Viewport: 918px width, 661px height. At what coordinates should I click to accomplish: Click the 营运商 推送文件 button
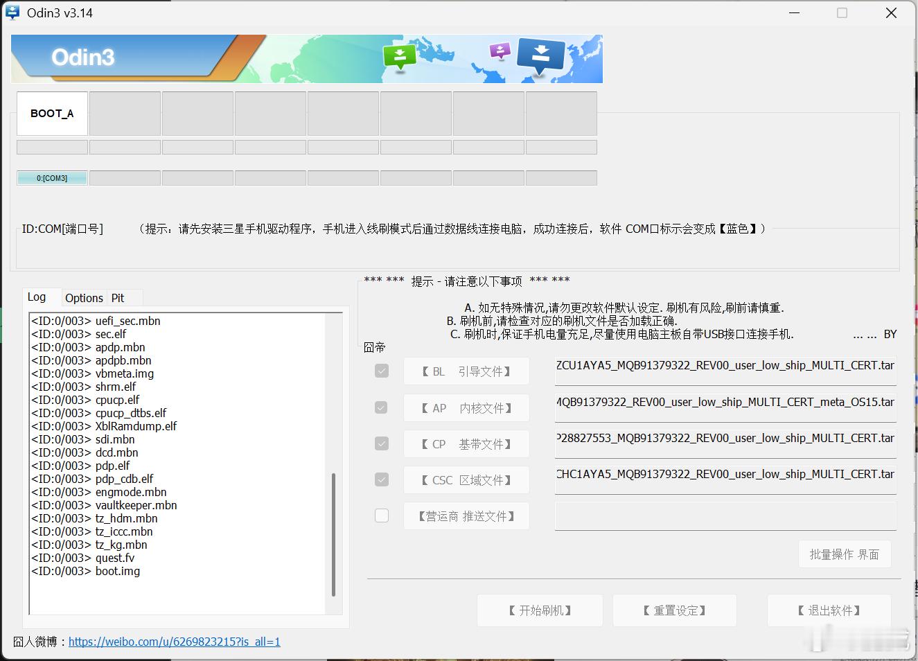466,516
